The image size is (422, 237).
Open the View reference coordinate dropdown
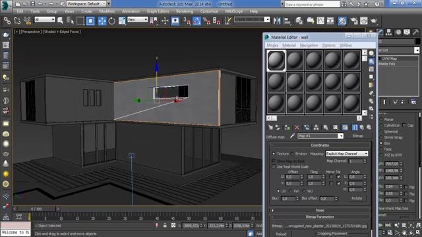tap(138, 19)
